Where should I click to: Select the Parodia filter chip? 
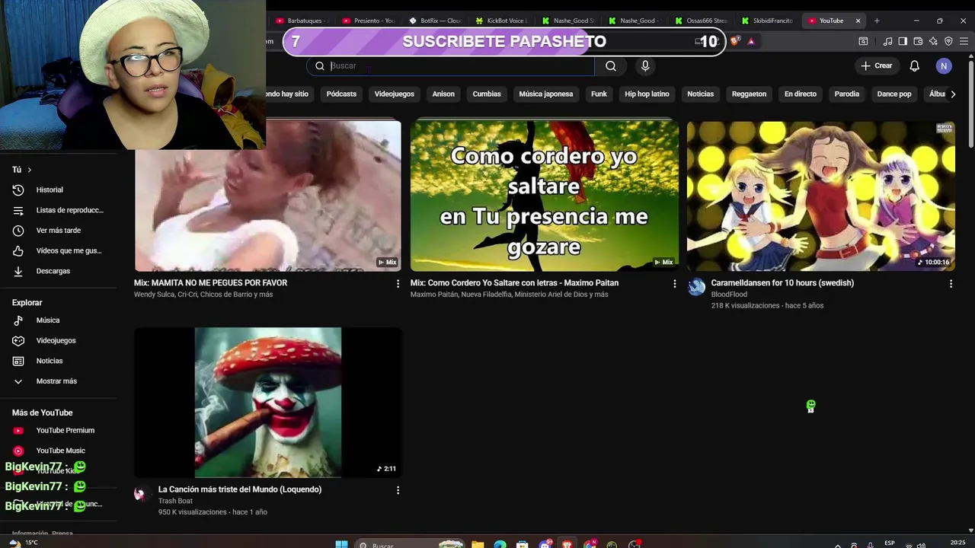coord(847,94)
